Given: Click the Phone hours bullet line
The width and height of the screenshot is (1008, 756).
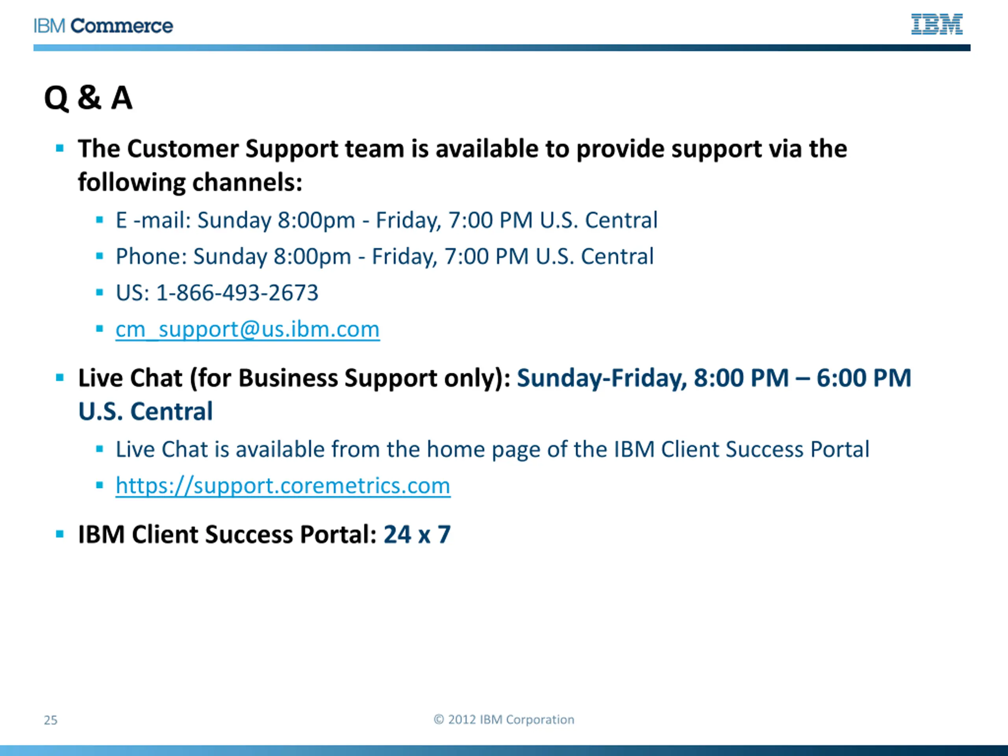Looking at the screenshot, I should [x=385, y=257].
